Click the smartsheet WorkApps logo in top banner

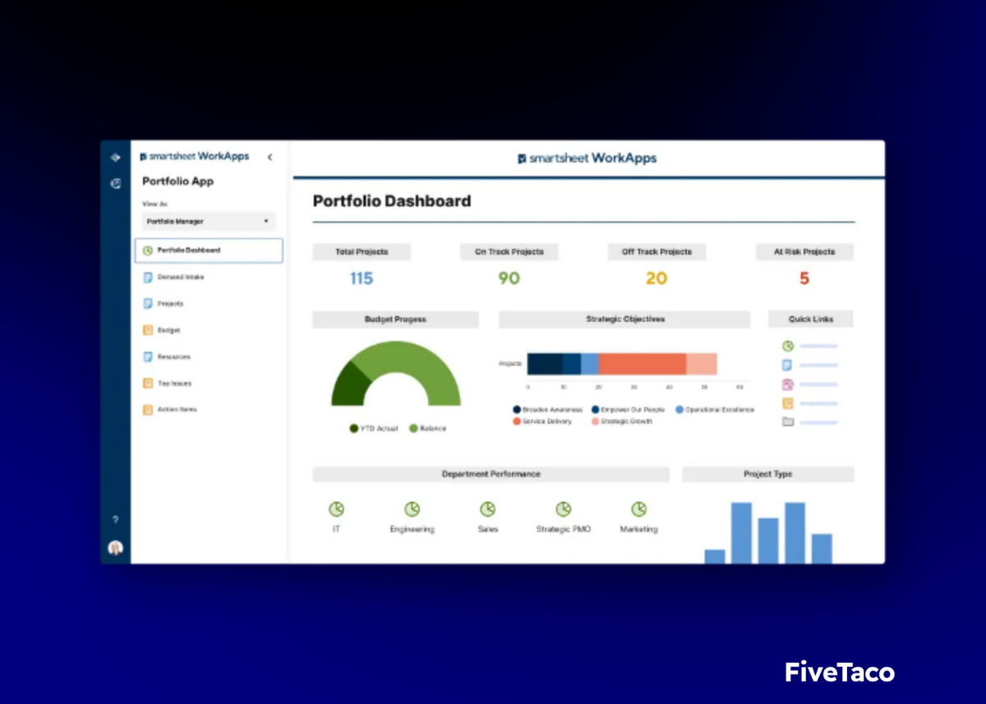[x=587, y=158]
